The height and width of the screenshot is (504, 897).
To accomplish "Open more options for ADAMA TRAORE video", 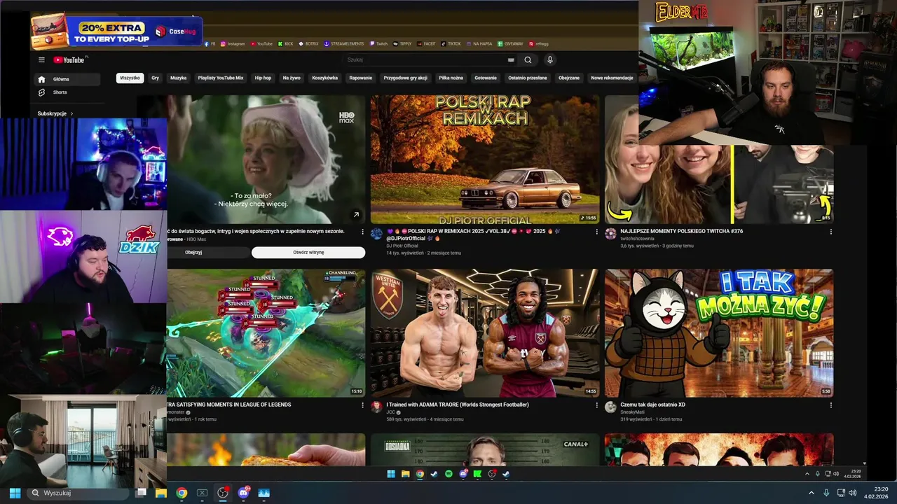I will click(597, 405).
